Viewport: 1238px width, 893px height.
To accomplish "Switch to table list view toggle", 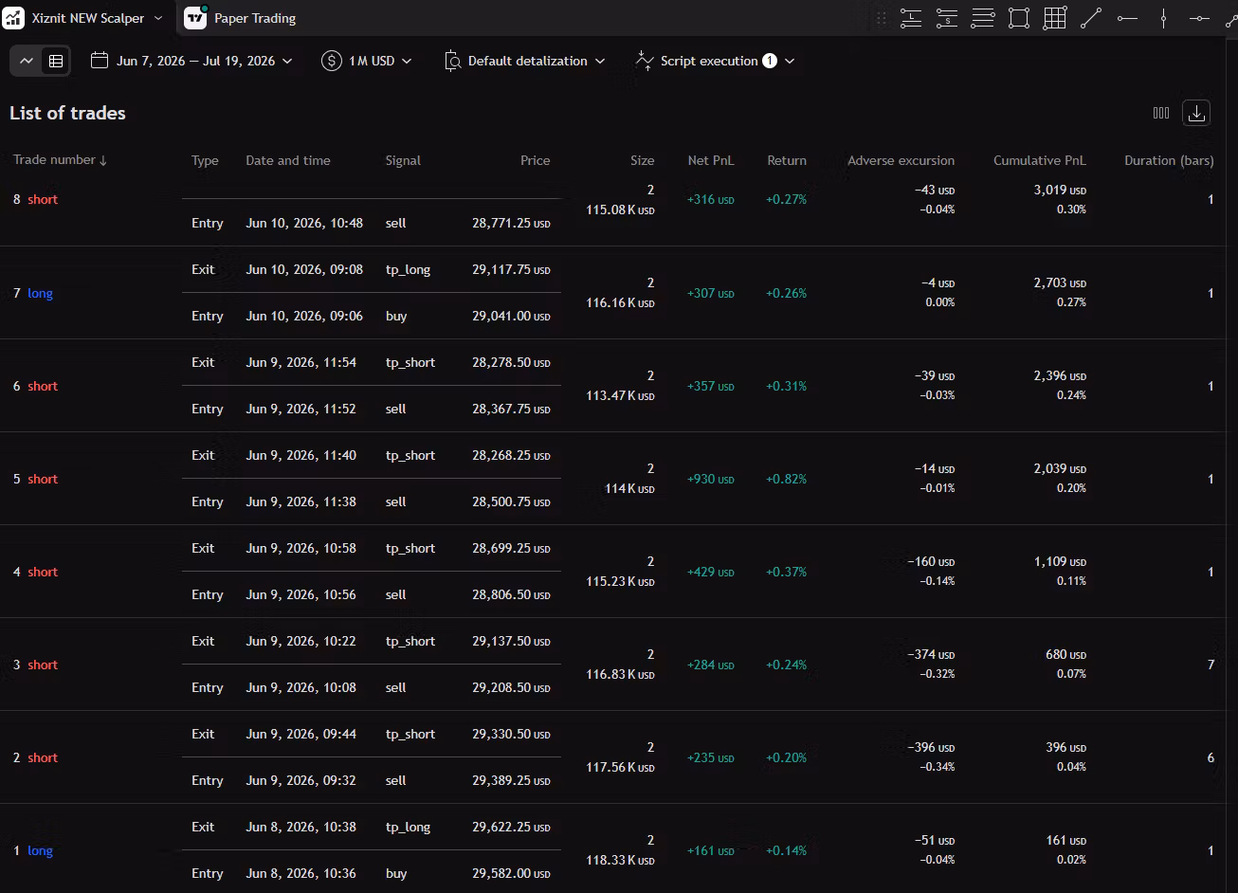I will pyautogui.click(x=56, y=61).
